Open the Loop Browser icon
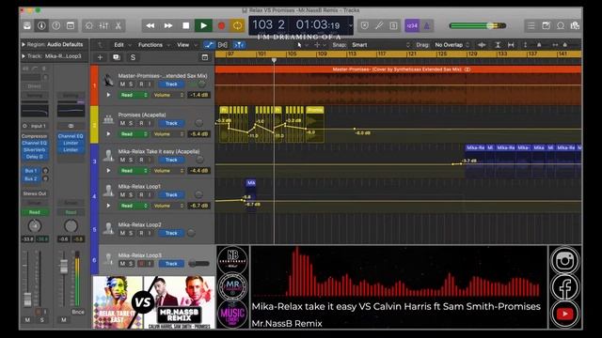Image resolution: width=602 pixels, height=338 pixels. (561, 25)
